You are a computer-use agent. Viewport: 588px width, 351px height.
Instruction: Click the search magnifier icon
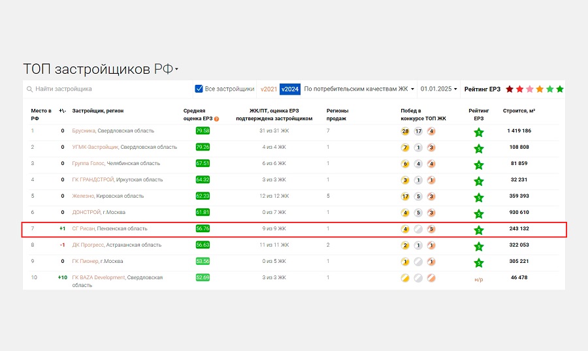click(29, 89)
